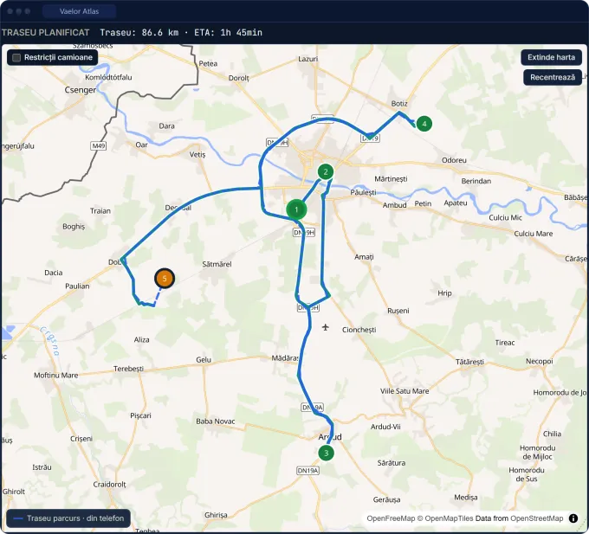The height and width of the screenshot is (534, 589).
Task: Click the Craidorolț village label
Action: pyautogui.click(x=109, y=485)
